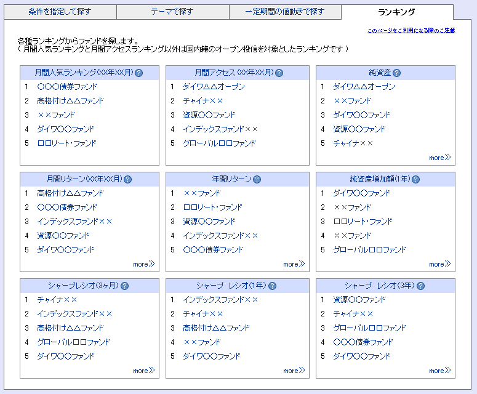This screenshot has height=394, width=477.
Task: Open rank 1 ダイワ○○ファンド in 純資産増加額(1年)
Action: (362, 193)
